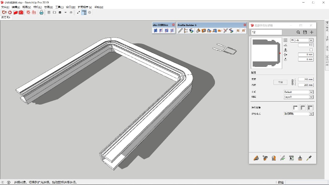Image resolution: width=329 pixels, height=185 pixels.
Task: Click the red camera toolbar icon
Action: (21, 12)
